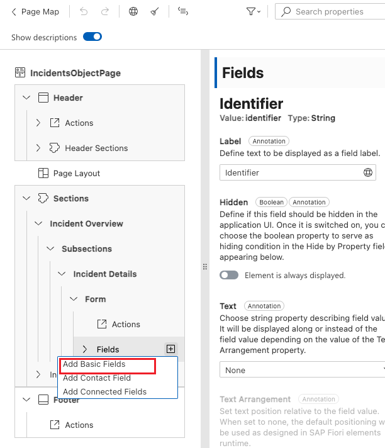Image resolution: width=385 pixels, height=448 pixels.
Task: Click the broom cleanup icon in toolbar
Action: [155, 11]
